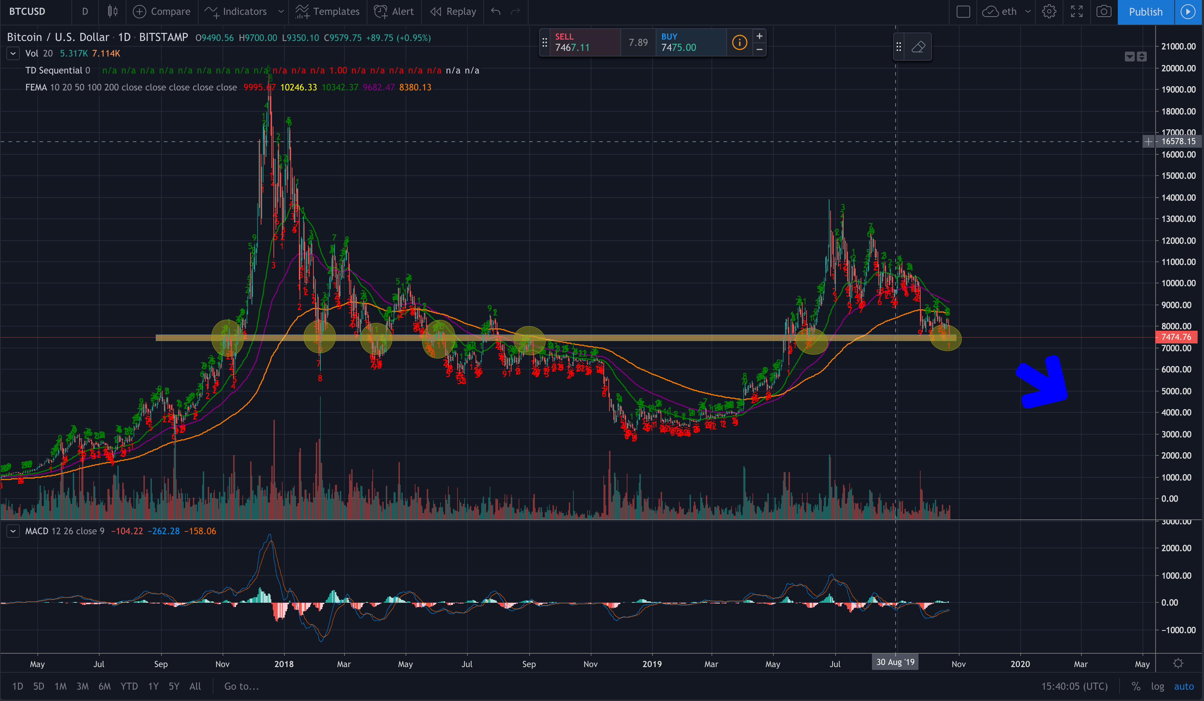Open chart settings gear in top toolbar
The height and width of the screenshot is (701, 1204).
click(x=1049, y=11)
